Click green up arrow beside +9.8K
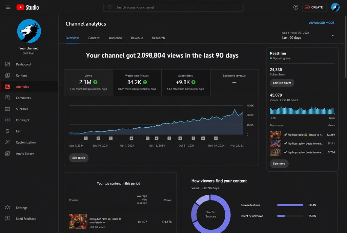Image resolution: width=347 pixels, height=233 pixels. 193,82
